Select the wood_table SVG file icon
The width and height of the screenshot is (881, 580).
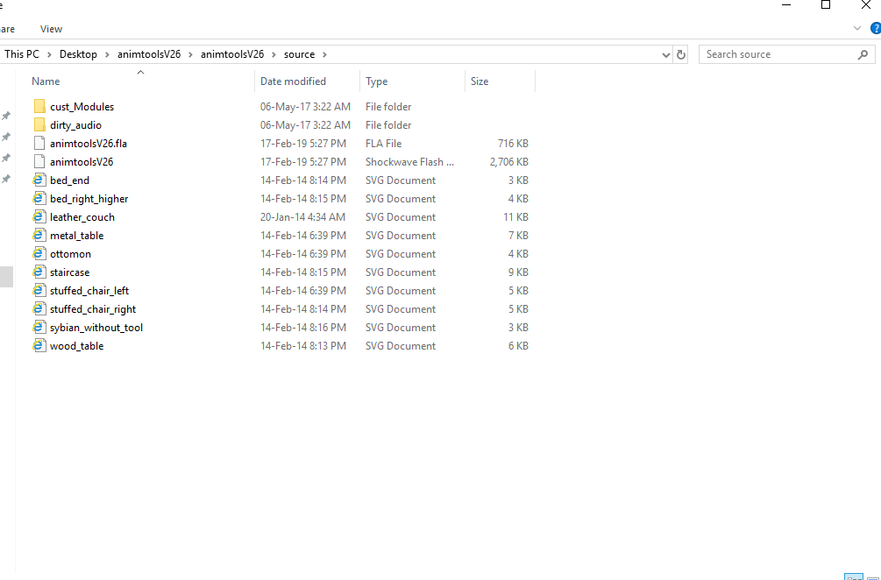click(39, 346)
